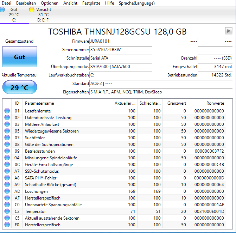Open the Hilfe menu
The width and height of the screenshot is (236, 233).
110,3
